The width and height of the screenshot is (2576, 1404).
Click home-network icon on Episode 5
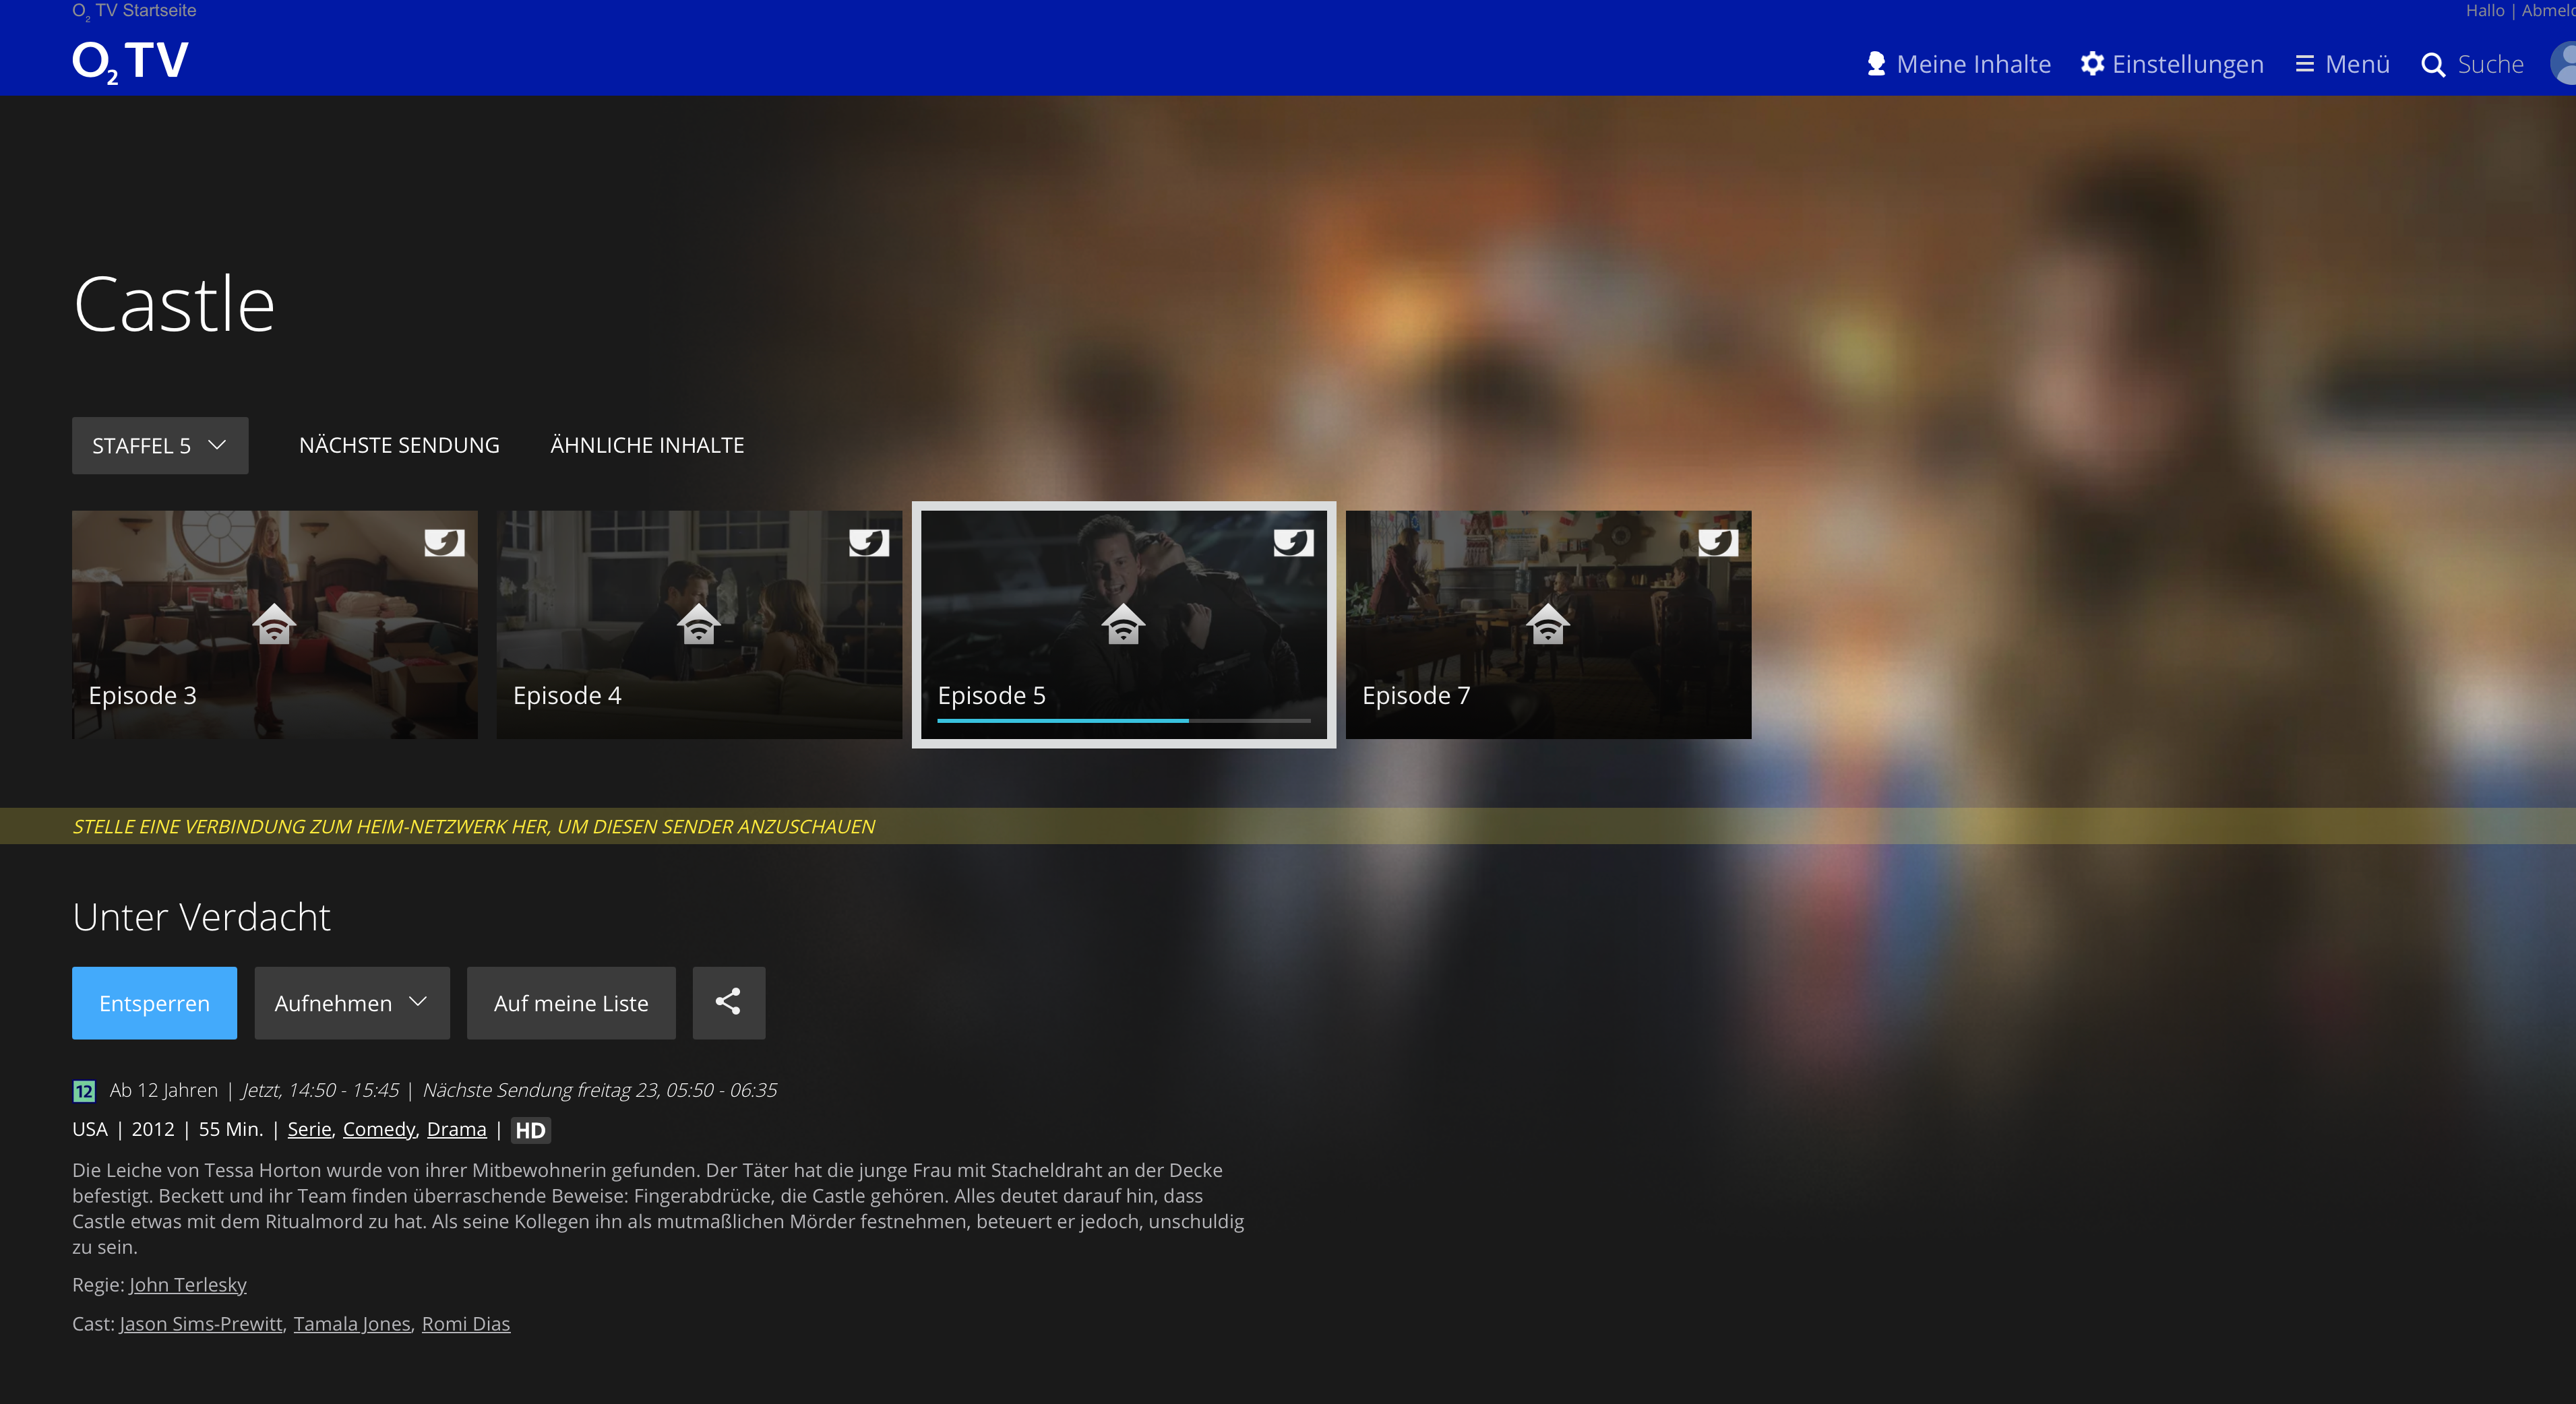(x=1124, y=625)
